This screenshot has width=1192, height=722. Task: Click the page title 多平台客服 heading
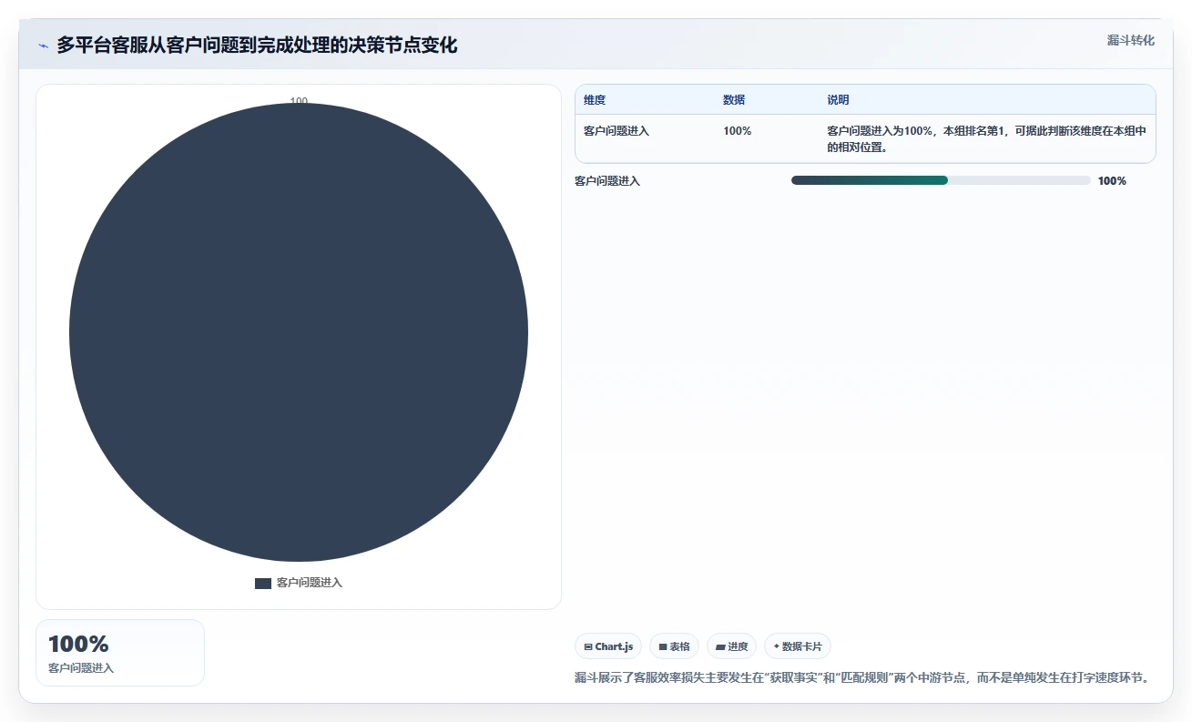[x=257, y=46]
